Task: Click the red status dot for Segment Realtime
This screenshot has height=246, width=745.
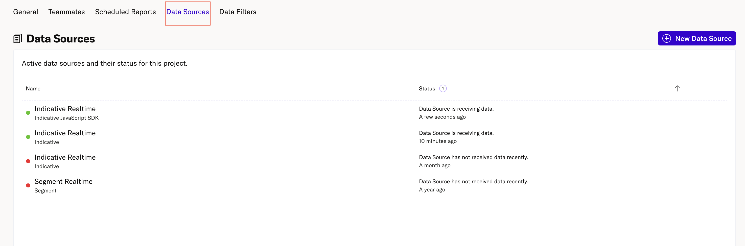Action: tap(28, 185)
